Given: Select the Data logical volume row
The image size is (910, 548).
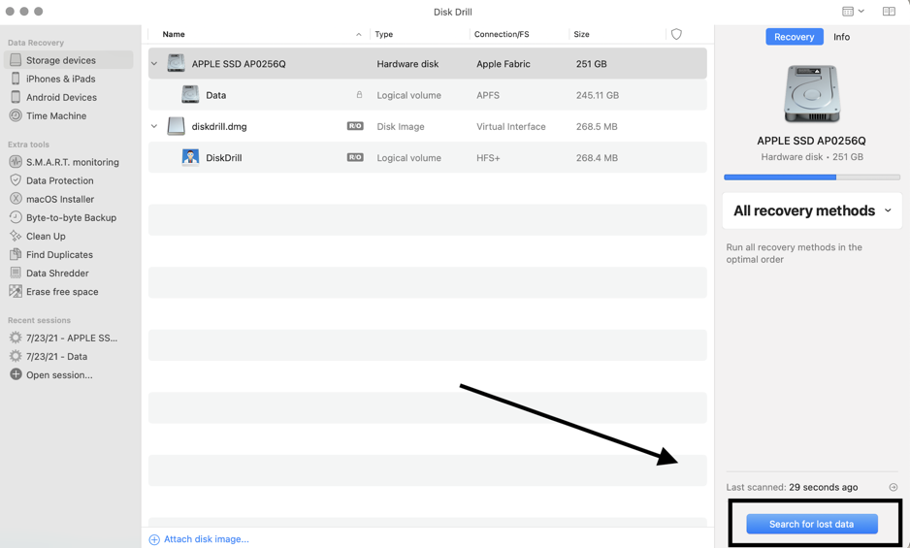Looking at the screenshot, I should 428,95.
